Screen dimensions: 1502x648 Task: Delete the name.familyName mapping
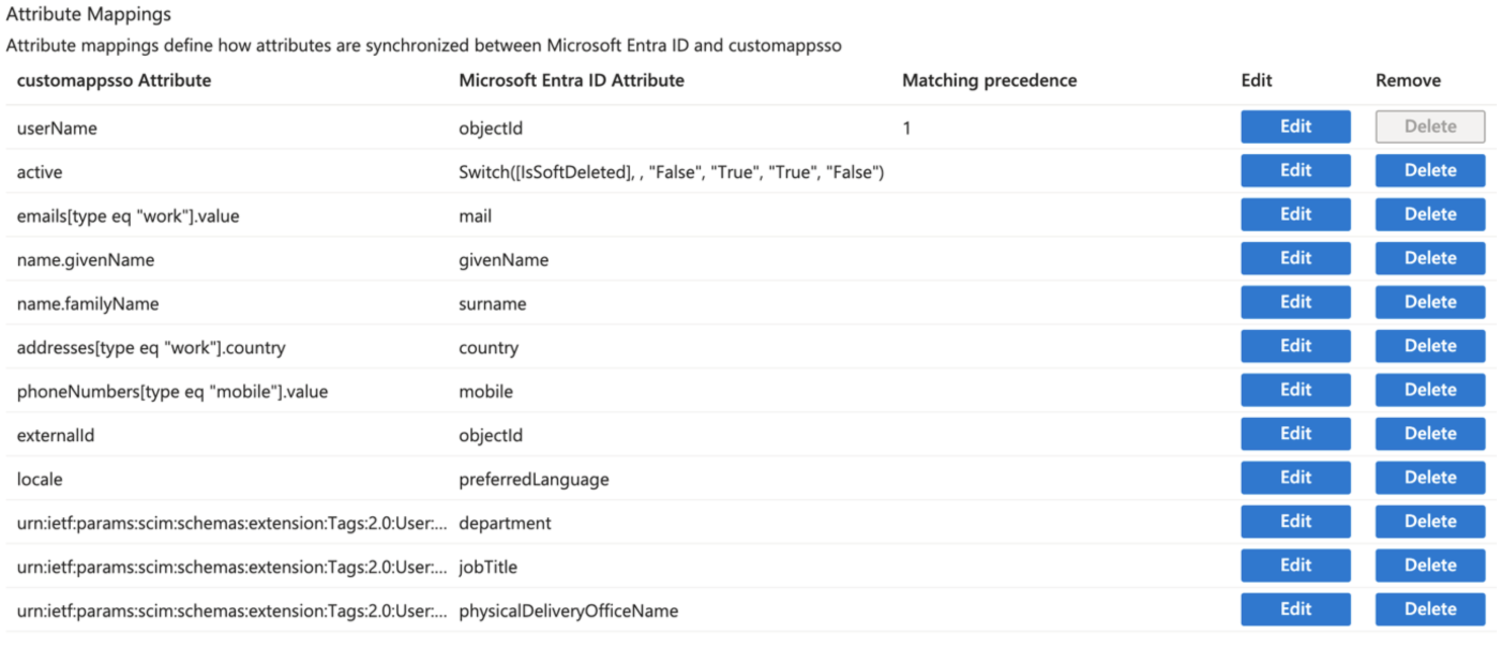(1430, 302)
